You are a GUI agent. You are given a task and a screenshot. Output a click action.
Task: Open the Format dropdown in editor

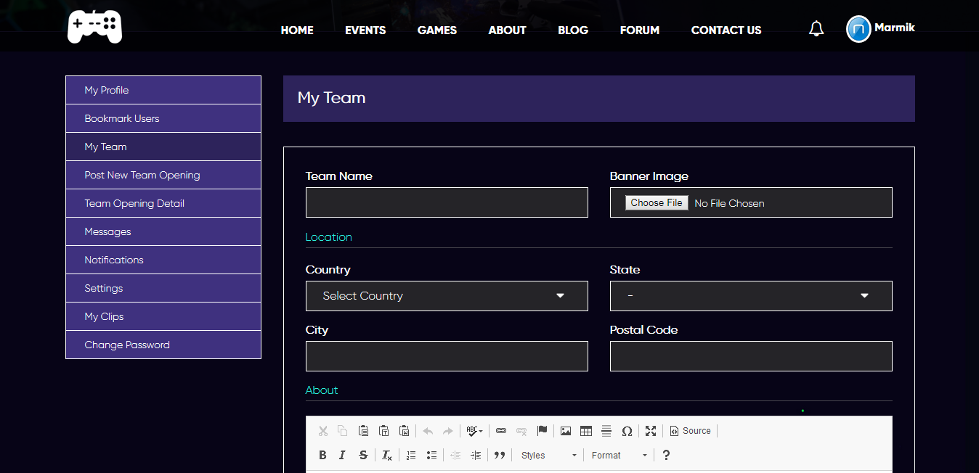pos(619,455)
